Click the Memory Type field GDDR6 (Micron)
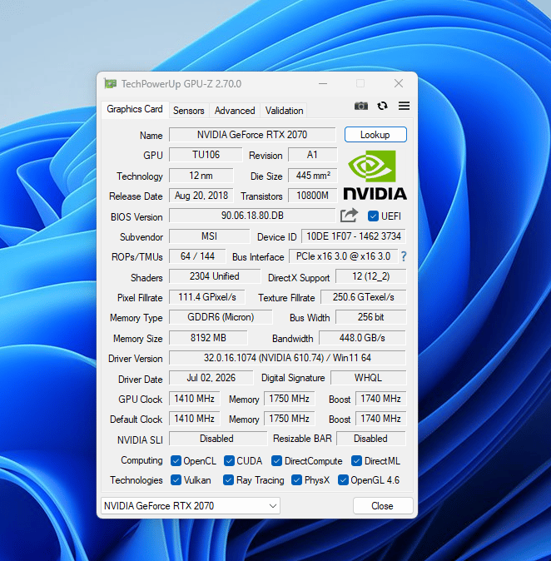The image size is (551, 561). [x=221, y=317]
